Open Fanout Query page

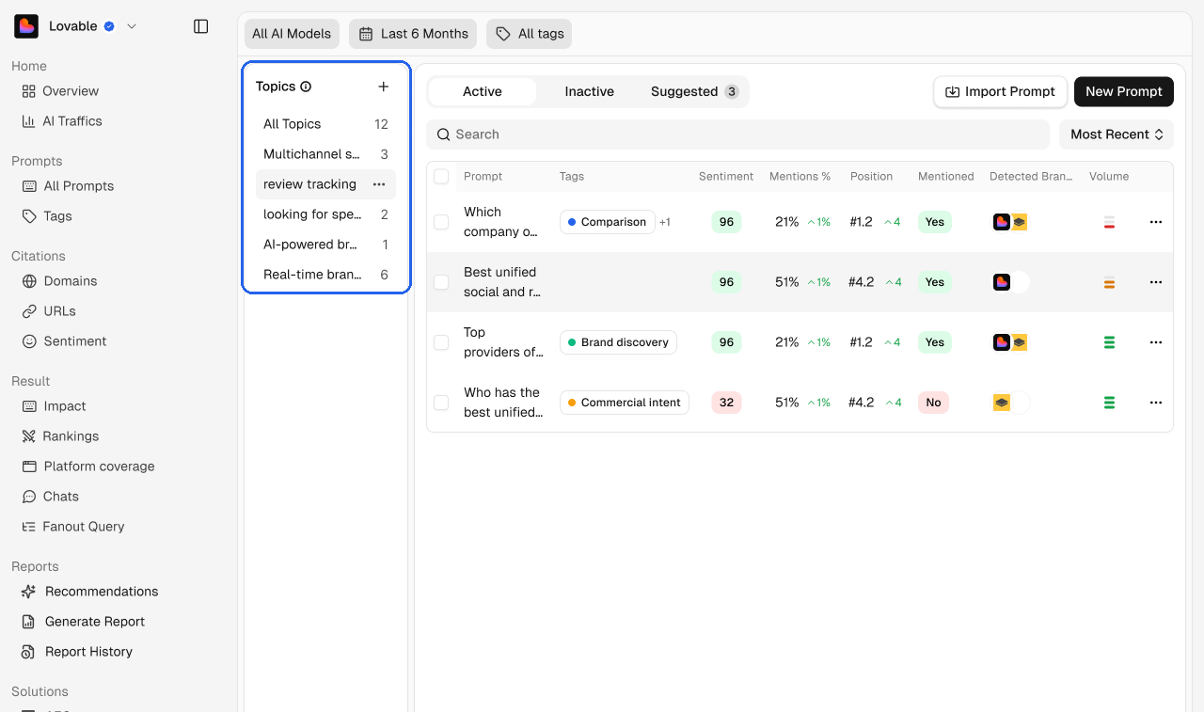click(x=72, y=527)
